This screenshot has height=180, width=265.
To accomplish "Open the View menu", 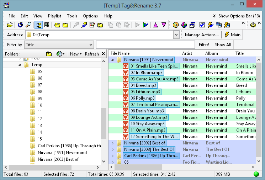I will (x=38, y=16).
